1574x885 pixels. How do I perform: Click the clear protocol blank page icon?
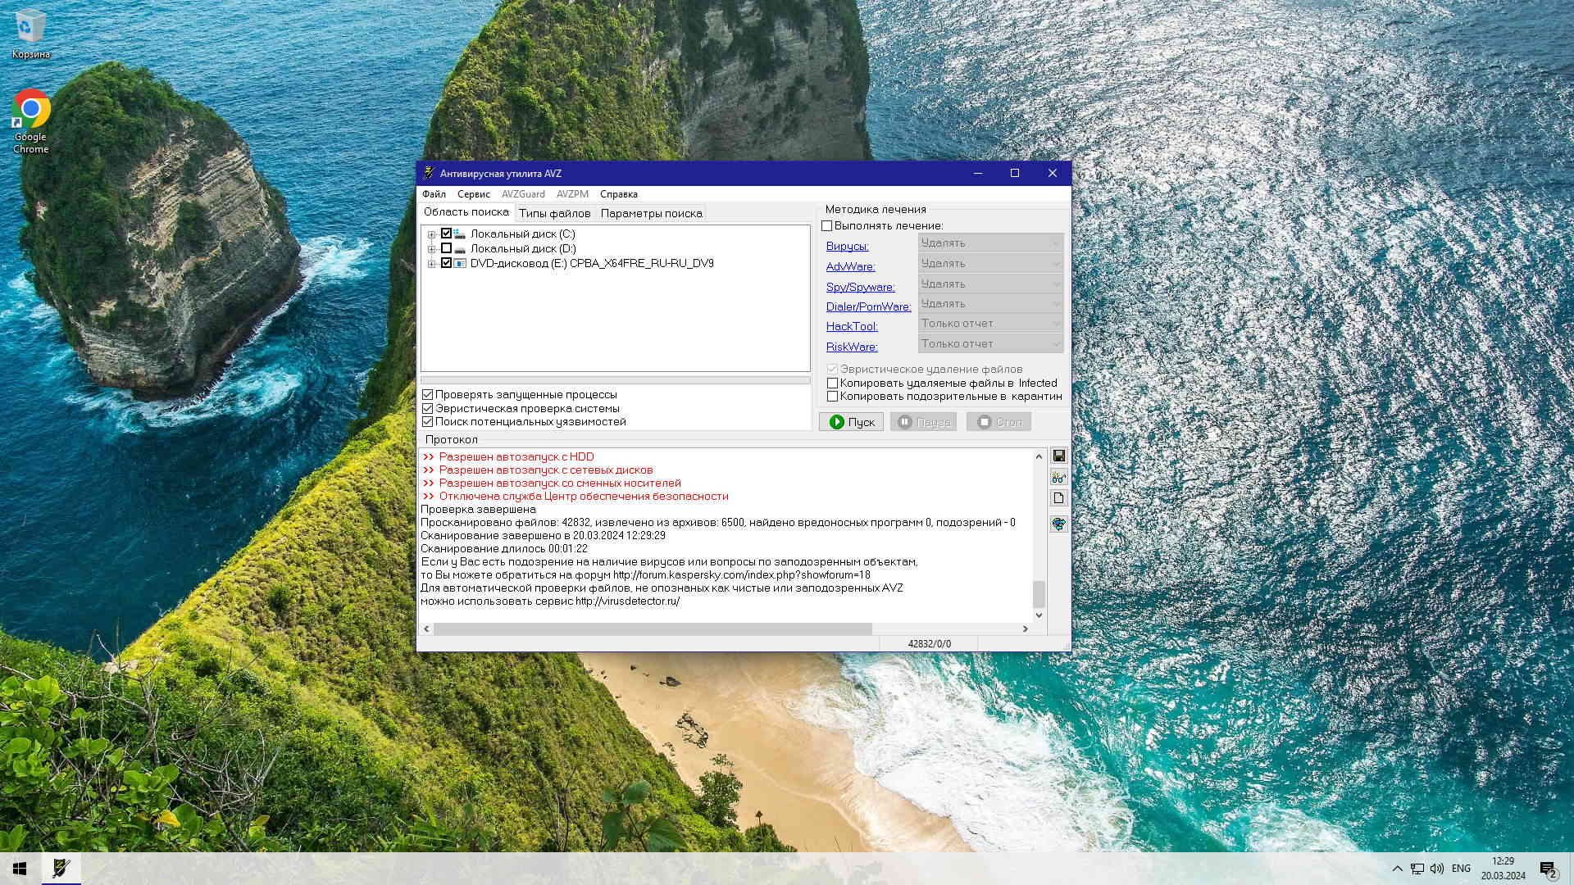(1058, 498)
